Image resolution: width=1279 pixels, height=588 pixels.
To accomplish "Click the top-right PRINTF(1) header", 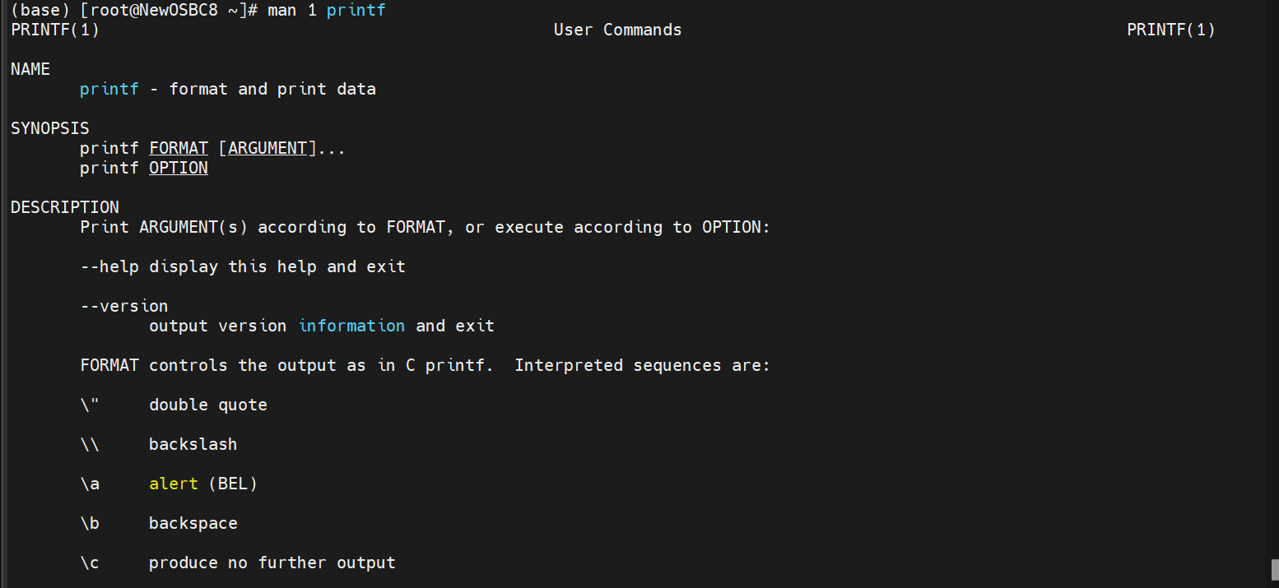I will tap(1170, 30).
